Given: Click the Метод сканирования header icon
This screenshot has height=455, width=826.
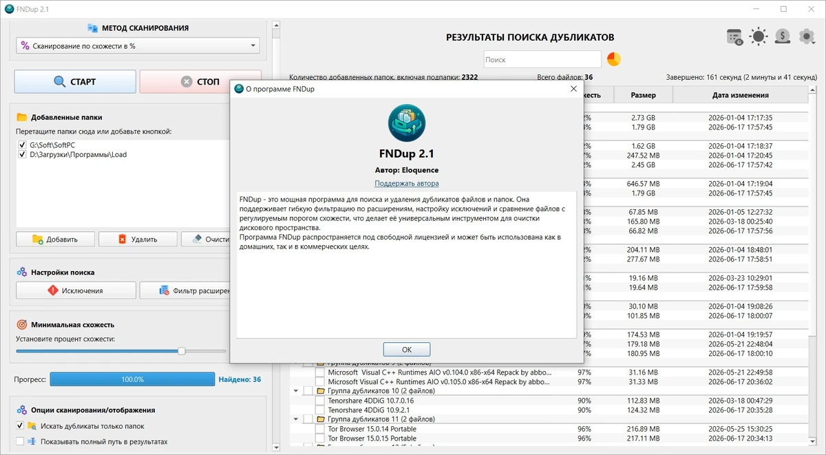Looking at the screenshot, I should tap(93, 28).
